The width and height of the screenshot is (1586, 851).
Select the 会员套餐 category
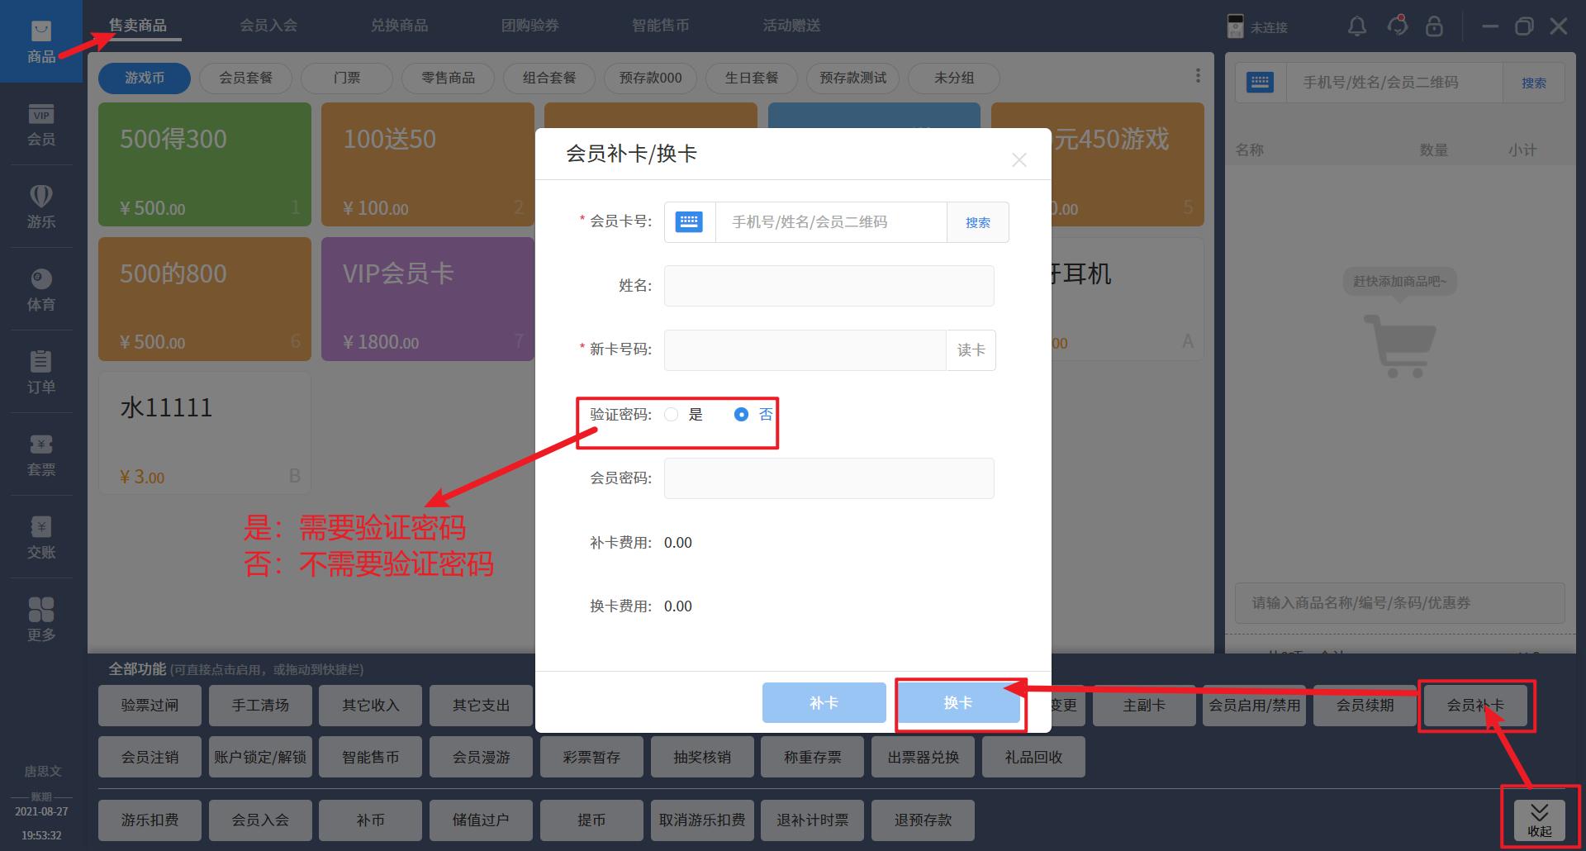point(245,78)
